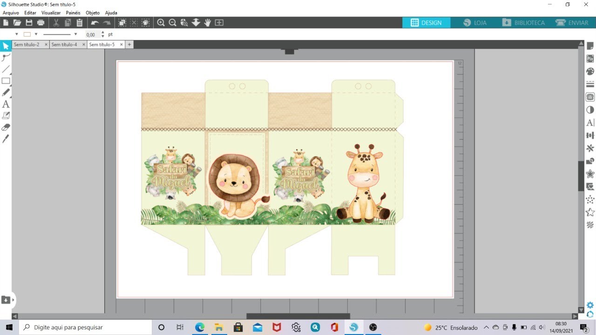
Task: Click the line thickness stepper arrows
Action: tap(102, 34)
